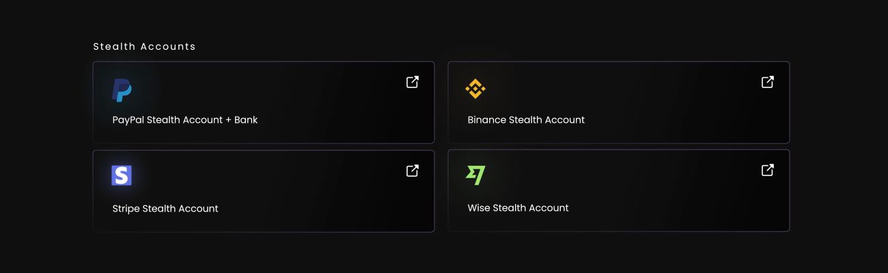Screen dimensions: 888x273
Task: Click the 'Binance Stealth Account' title
Action: (526, 120)
